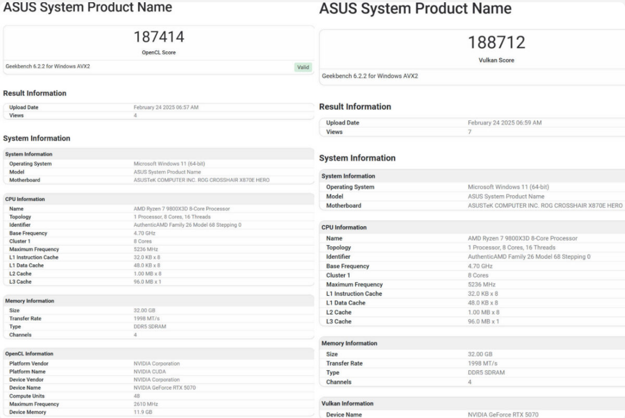Image resolution: width=625 pixels, height=418 pixels.
Task: Select '4.70 GHz' on the OpenCL page
Action: pos(144,233)
